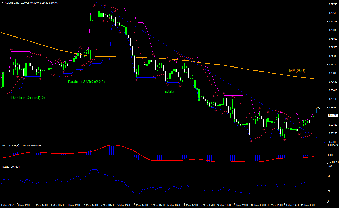Click the Donchian Channel(10) label
This screenshot has height=208, width=339.
(x=28, y=98)
